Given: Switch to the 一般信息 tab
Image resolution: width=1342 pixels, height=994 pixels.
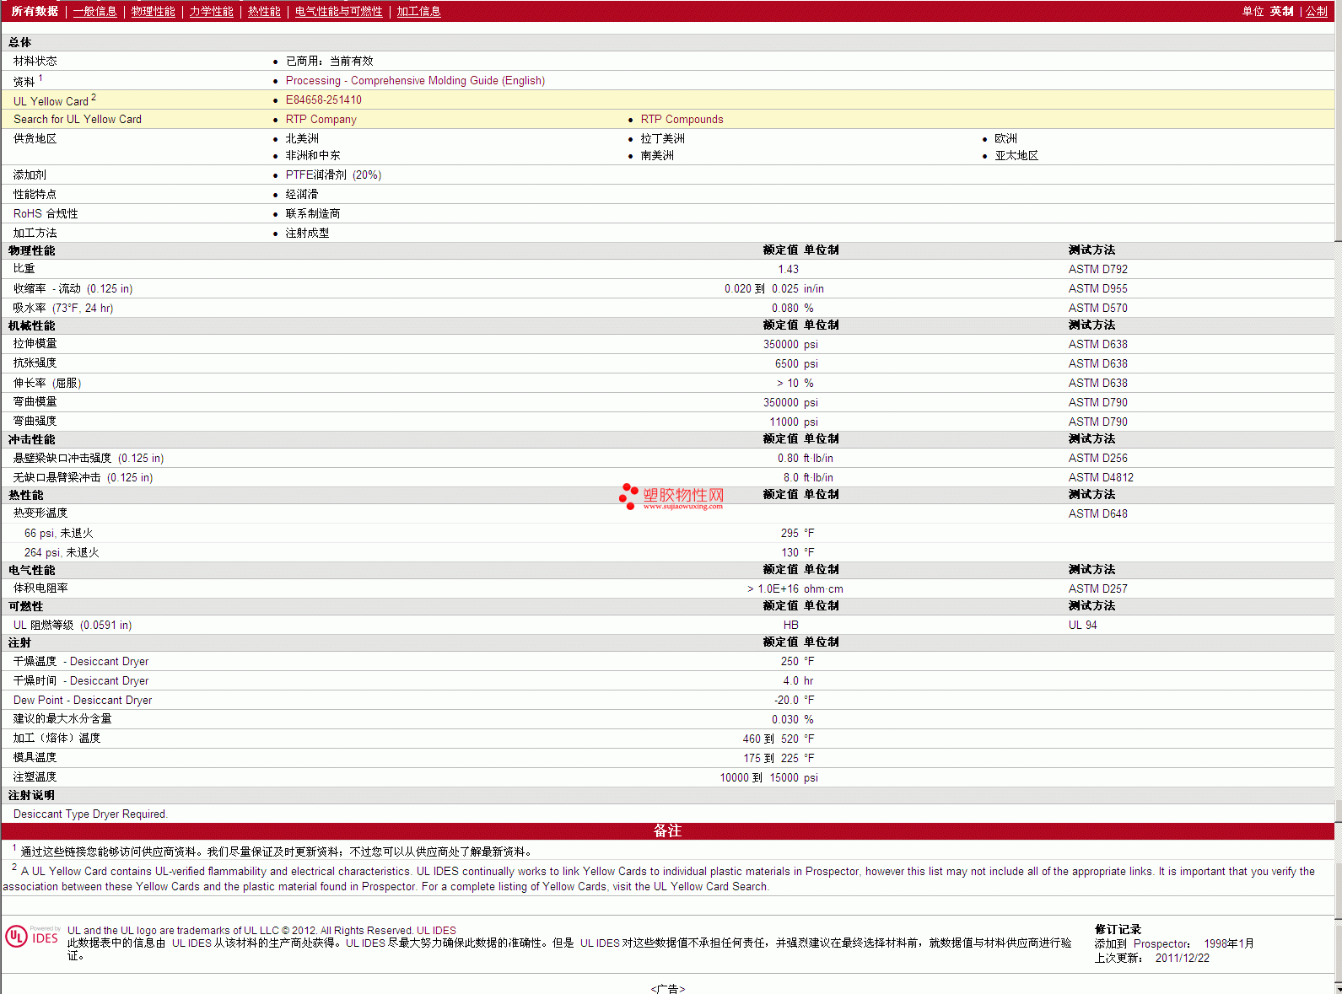Looking at the screenshot, I should (x=94, y=11).
